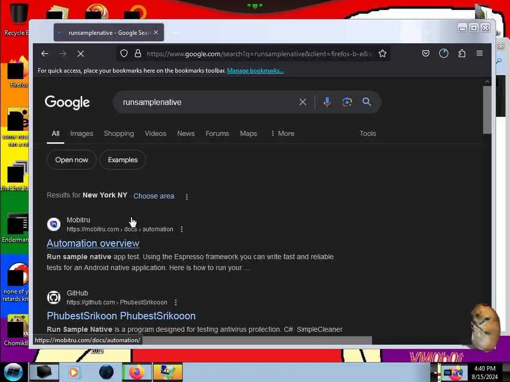510x382 pixels.
Task: Select the runsamplenative Google Search tab
Action: (x=109, y=32)
